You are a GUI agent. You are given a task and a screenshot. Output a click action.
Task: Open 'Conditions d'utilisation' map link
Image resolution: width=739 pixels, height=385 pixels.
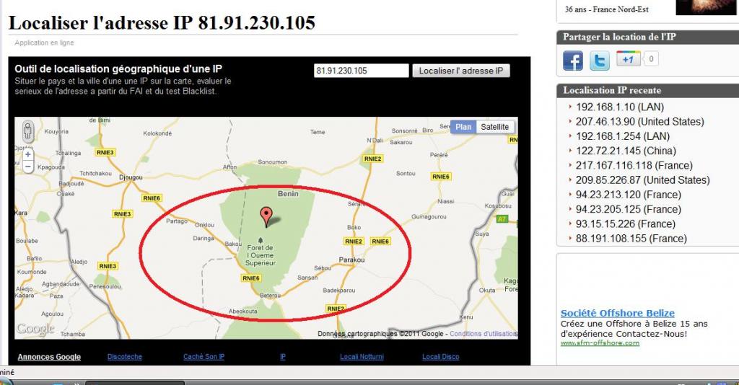pos(484,333)
